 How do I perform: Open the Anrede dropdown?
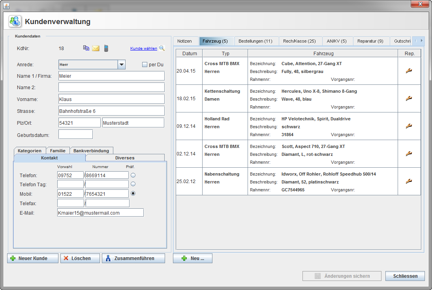coord(122,65)
